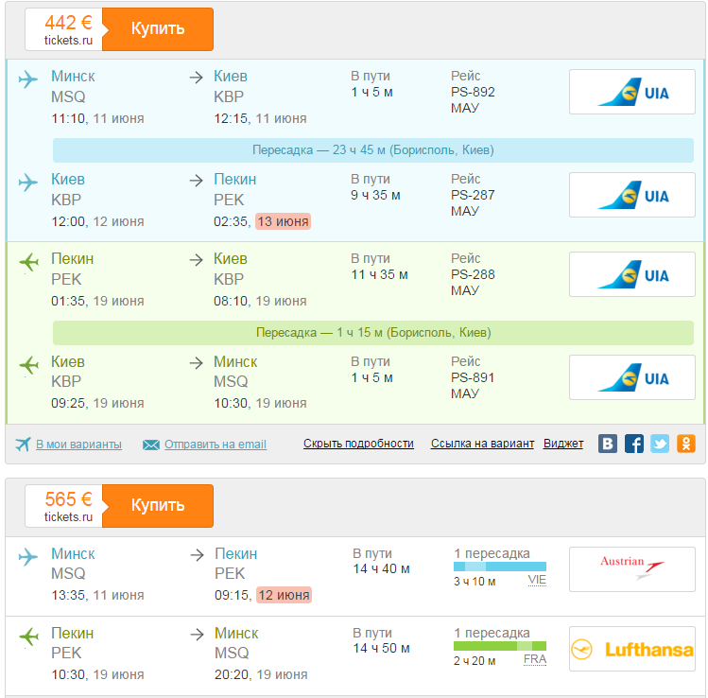Click the Twitter share icon
This screenshot has width=708, height=698.
(x=660, y=444)
